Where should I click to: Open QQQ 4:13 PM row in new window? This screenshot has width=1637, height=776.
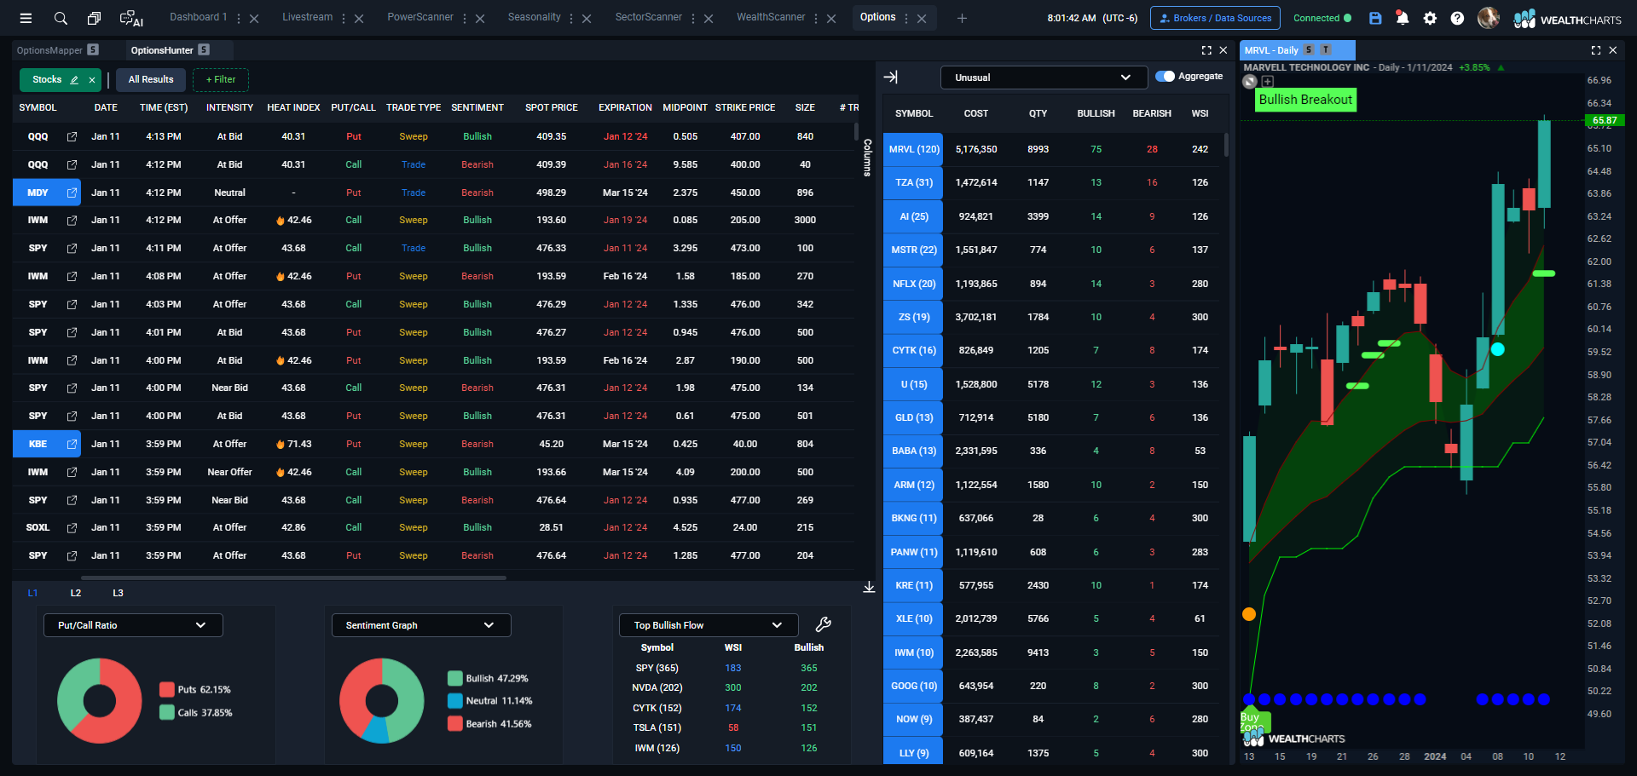point(72,136)
